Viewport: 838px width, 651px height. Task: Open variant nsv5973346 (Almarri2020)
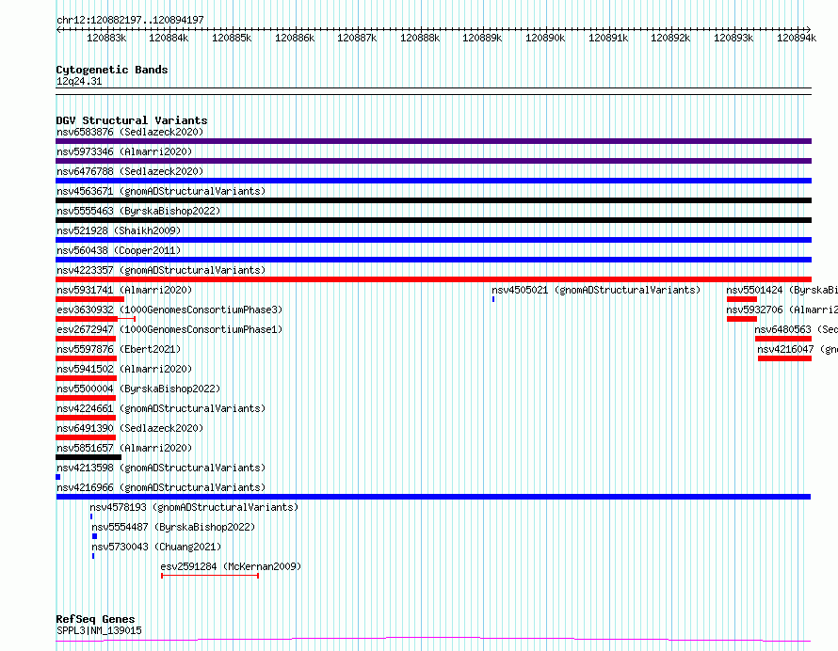pyautogui.click(x=124, y=151)
